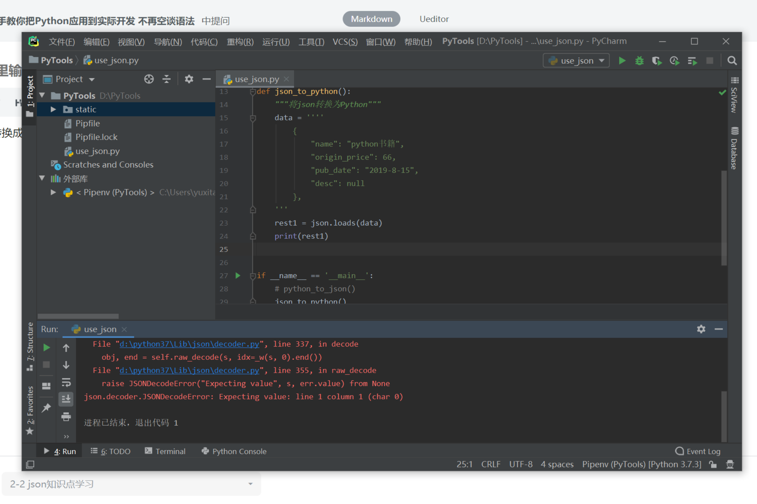Image resolution: width=757 pixels, height=504 pixels.
Task: Run with coverage icon in toolbar
Action: (657, 61)
